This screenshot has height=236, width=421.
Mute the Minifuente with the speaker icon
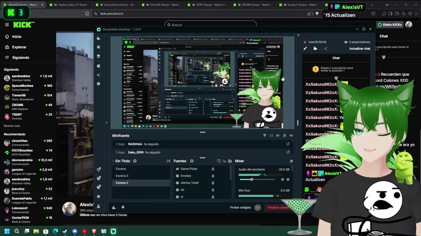pos(291,136)
